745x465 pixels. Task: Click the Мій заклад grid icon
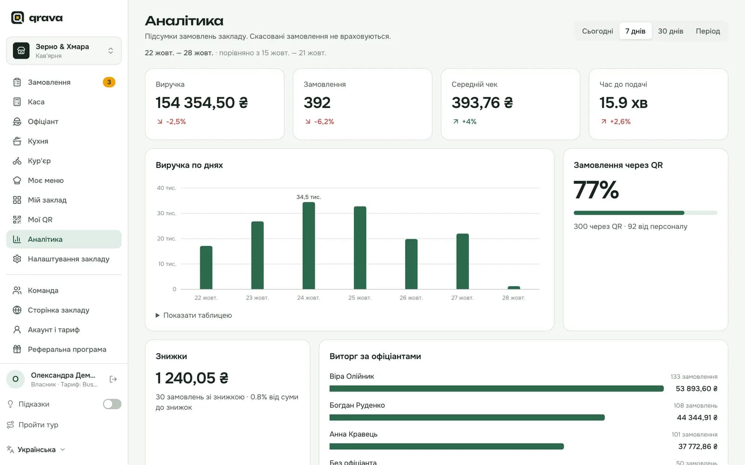(x=17, y=200)
